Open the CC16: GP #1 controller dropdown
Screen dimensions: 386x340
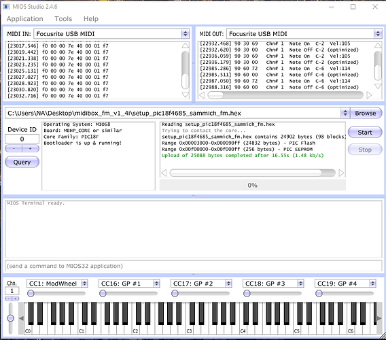[x=156, y=284]
